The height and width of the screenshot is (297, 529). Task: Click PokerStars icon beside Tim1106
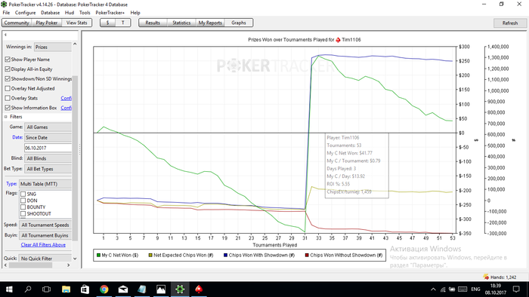(338, 40)
